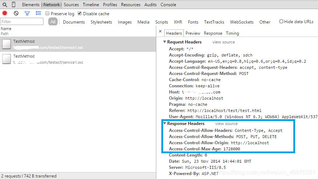
Task: Click the Name Path column header
Action: pos(78,31)
